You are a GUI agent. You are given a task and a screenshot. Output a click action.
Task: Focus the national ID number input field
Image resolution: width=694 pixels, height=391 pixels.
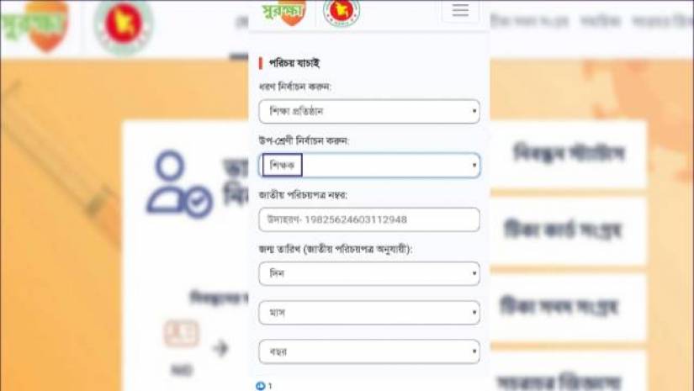click(369, 219)
